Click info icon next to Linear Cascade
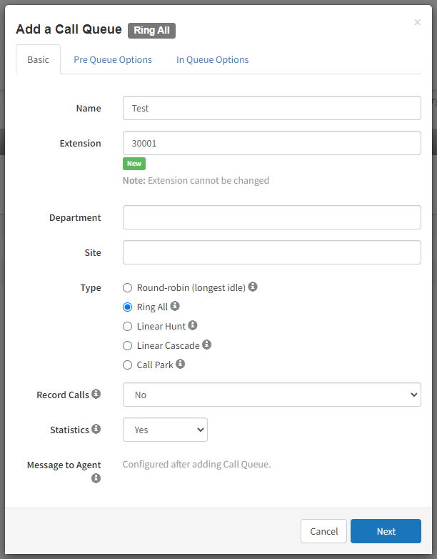The height and width of the screenshot is (559, 437). 206,345
